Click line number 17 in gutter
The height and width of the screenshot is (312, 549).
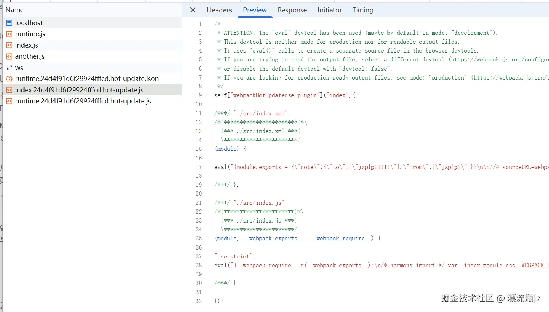point(199,167)
